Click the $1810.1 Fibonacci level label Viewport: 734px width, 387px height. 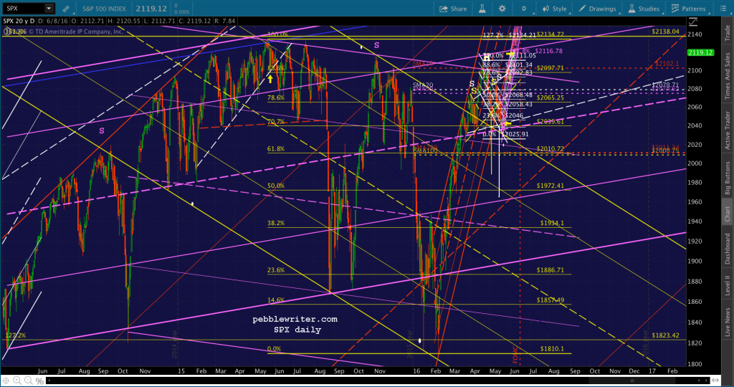point(551,348)
